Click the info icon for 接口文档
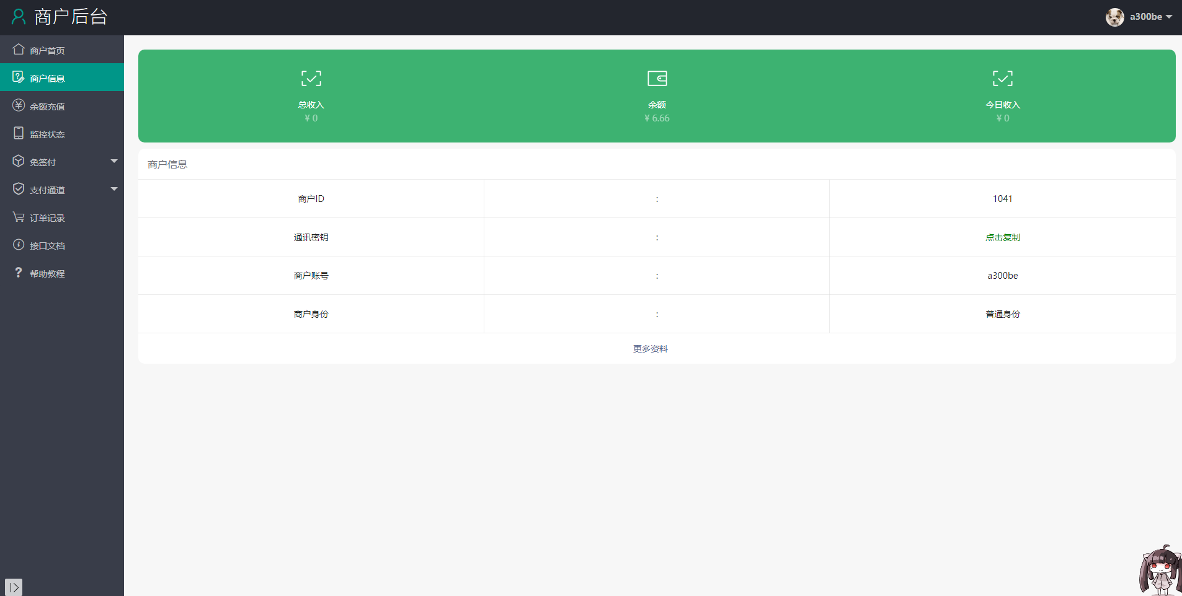This screenshot has width=1182, height=596. tap(19, 245)
